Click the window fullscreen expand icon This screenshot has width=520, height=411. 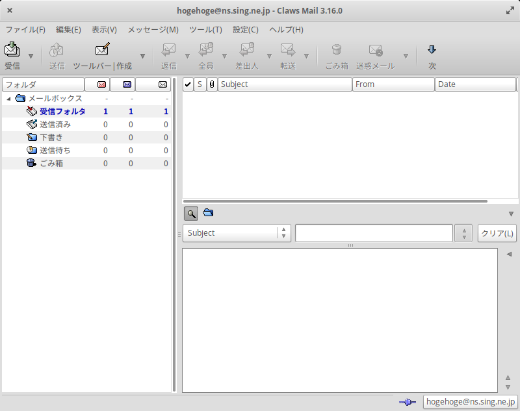(x=510, y=10)
